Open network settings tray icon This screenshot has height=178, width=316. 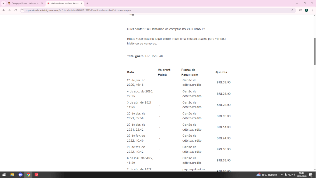(x=290, y=175)
